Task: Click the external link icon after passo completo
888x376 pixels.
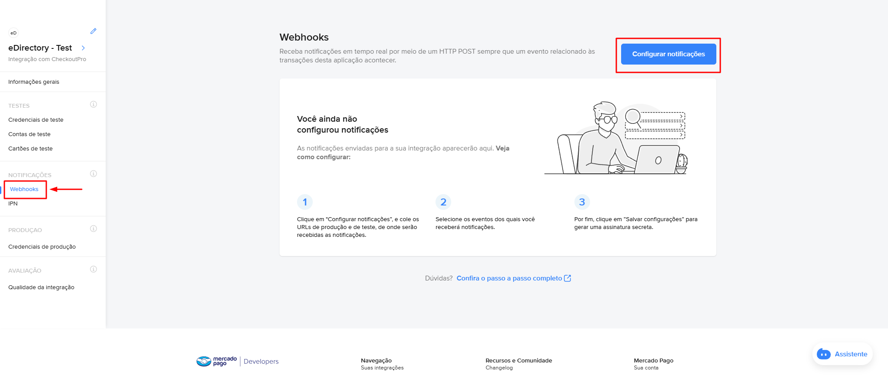Action: pyautogui.click(x=567, y=278)
